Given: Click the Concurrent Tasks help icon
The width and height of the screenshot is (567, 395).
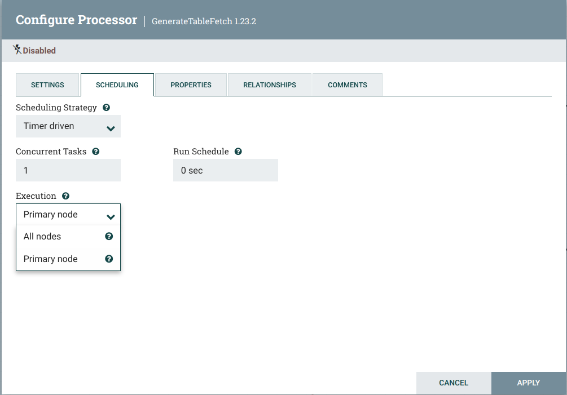Looking at the screenshot, I should point(95,151).
